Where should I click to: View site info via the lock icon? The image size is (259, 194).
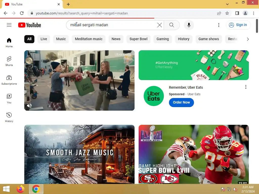[x=32, y=13]
